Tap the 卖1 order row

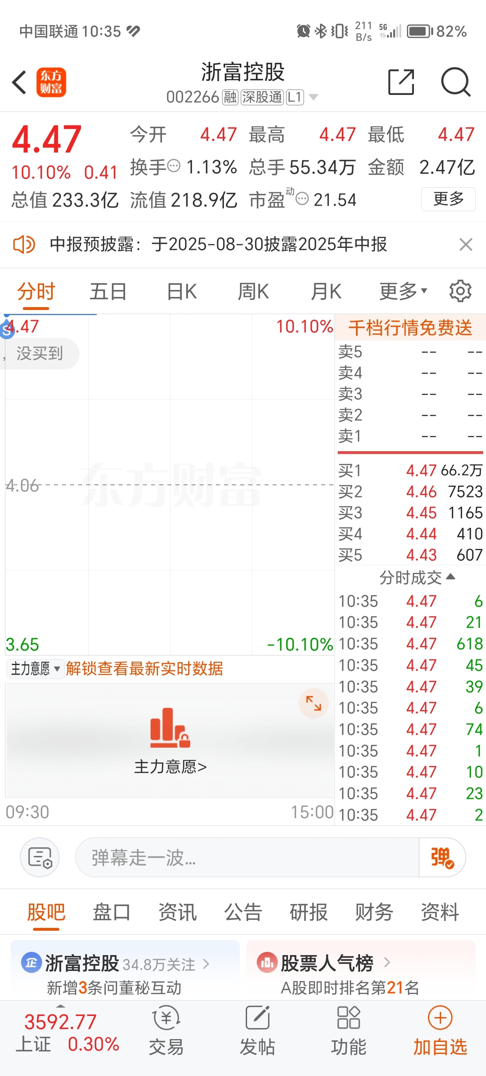tap(410, 436)
